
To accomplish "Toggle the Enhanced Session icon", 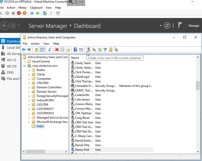I will (58, 13).
